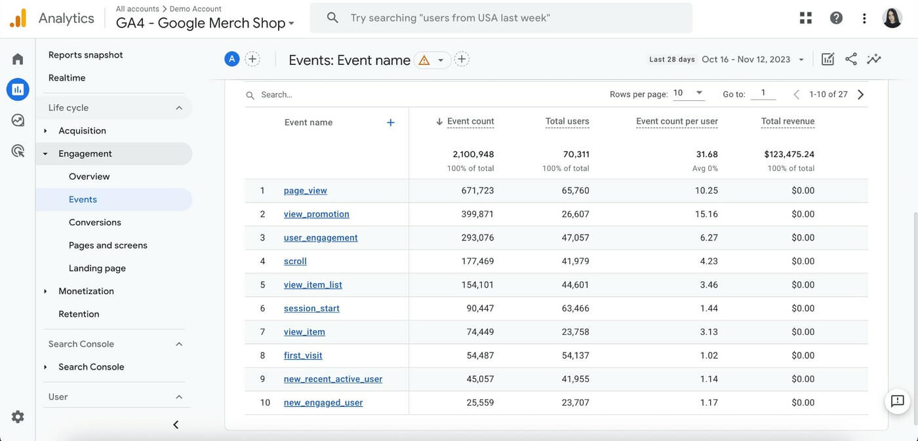Screen dimensions: 918x441
Task: Open the page_view event link
Action: click(306, 191)
